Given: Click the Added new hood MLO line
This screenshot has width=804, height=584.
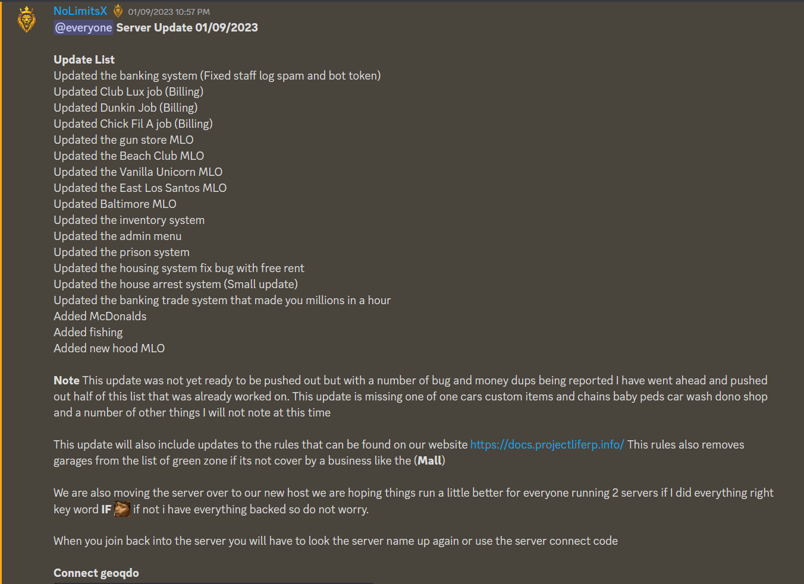Looking at the screenshot, I should tap(109, 348).
